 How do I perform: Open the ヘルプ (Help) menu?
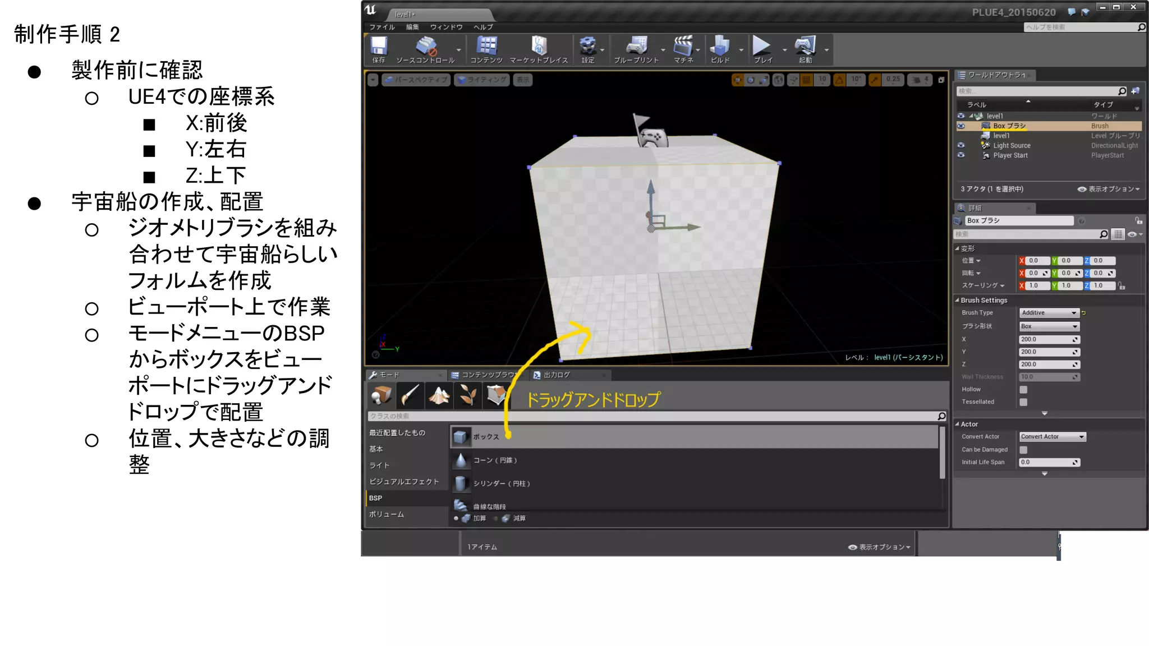483,27
